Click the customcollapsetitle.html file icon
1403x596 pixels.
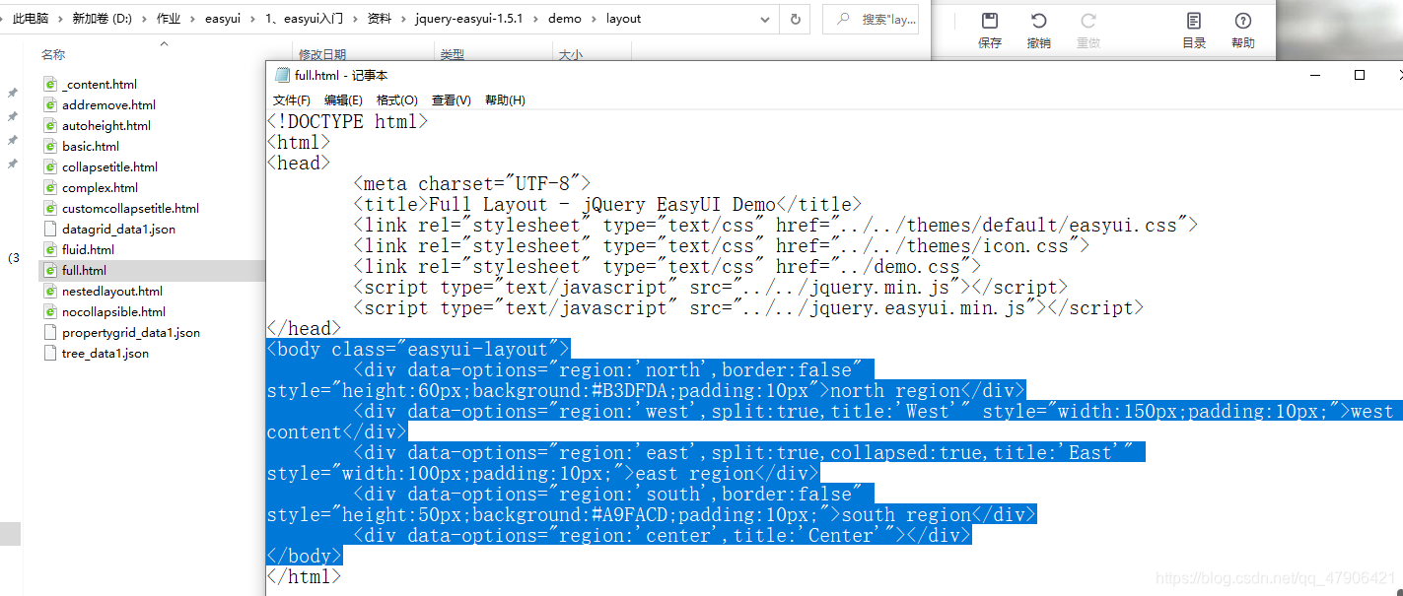[50, 208]
